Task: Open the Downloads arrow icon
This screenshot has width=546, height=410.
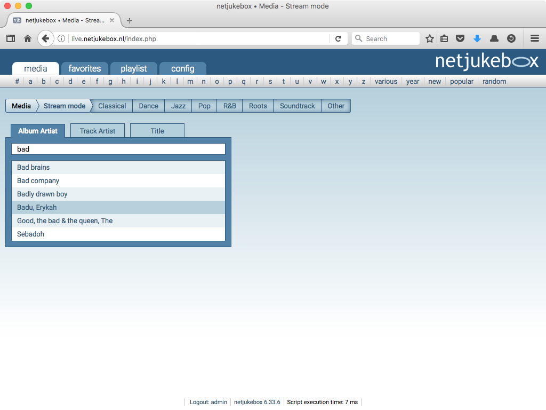Action: click(477, 38)
